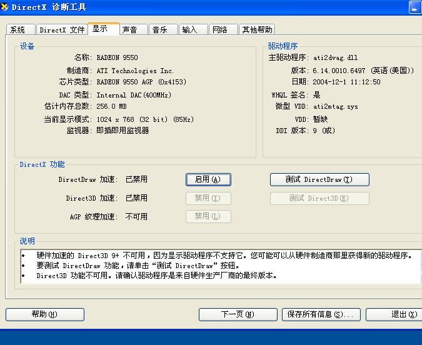Viewport: 422px width, 345px height.
Task: Open help with the 帮助 button
Action: click(45, 314)
